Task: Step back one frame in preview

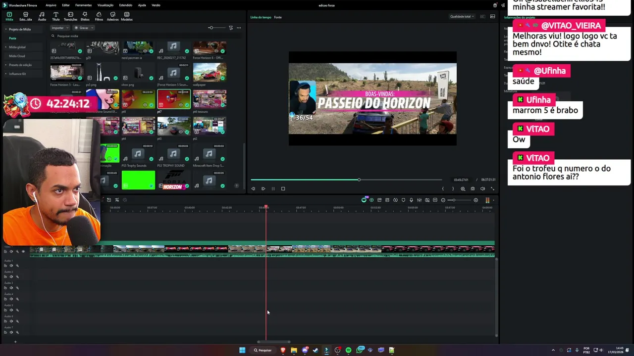Action: tap(253, 188)
